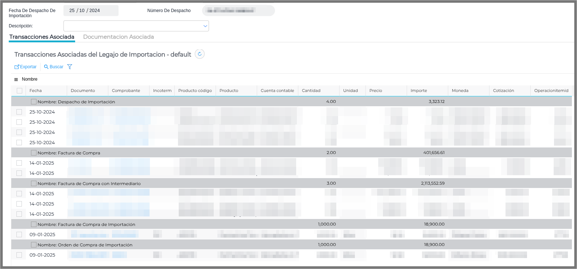Open the Transacciones Asociada tab
Screen dimensions: 577x269
point(42,37)
